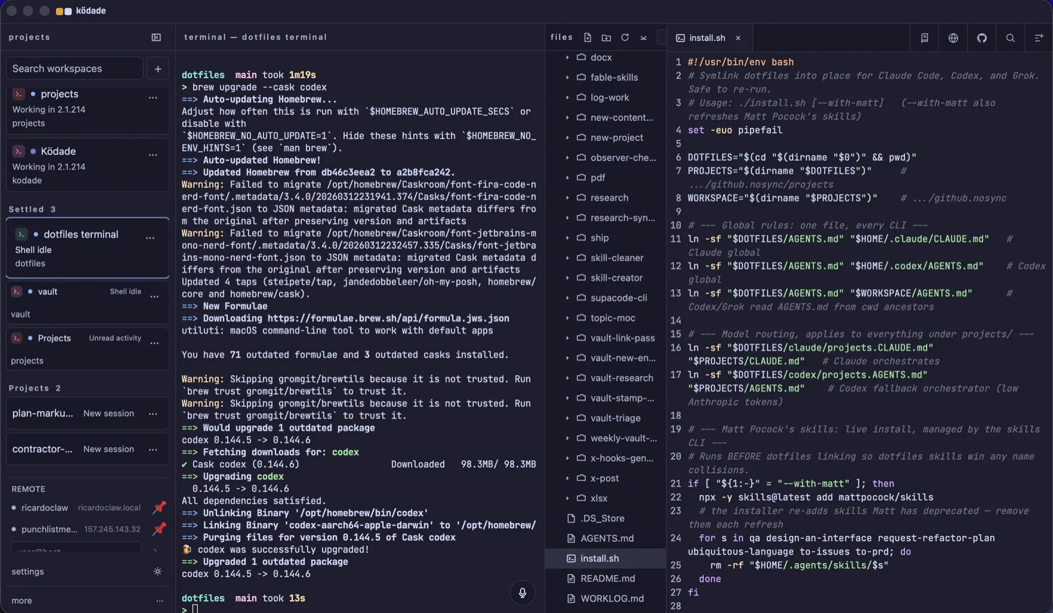Screen dimensions: 1053x613
Task: Expand the vault-triage folder
Action: (x=567, y=418)
